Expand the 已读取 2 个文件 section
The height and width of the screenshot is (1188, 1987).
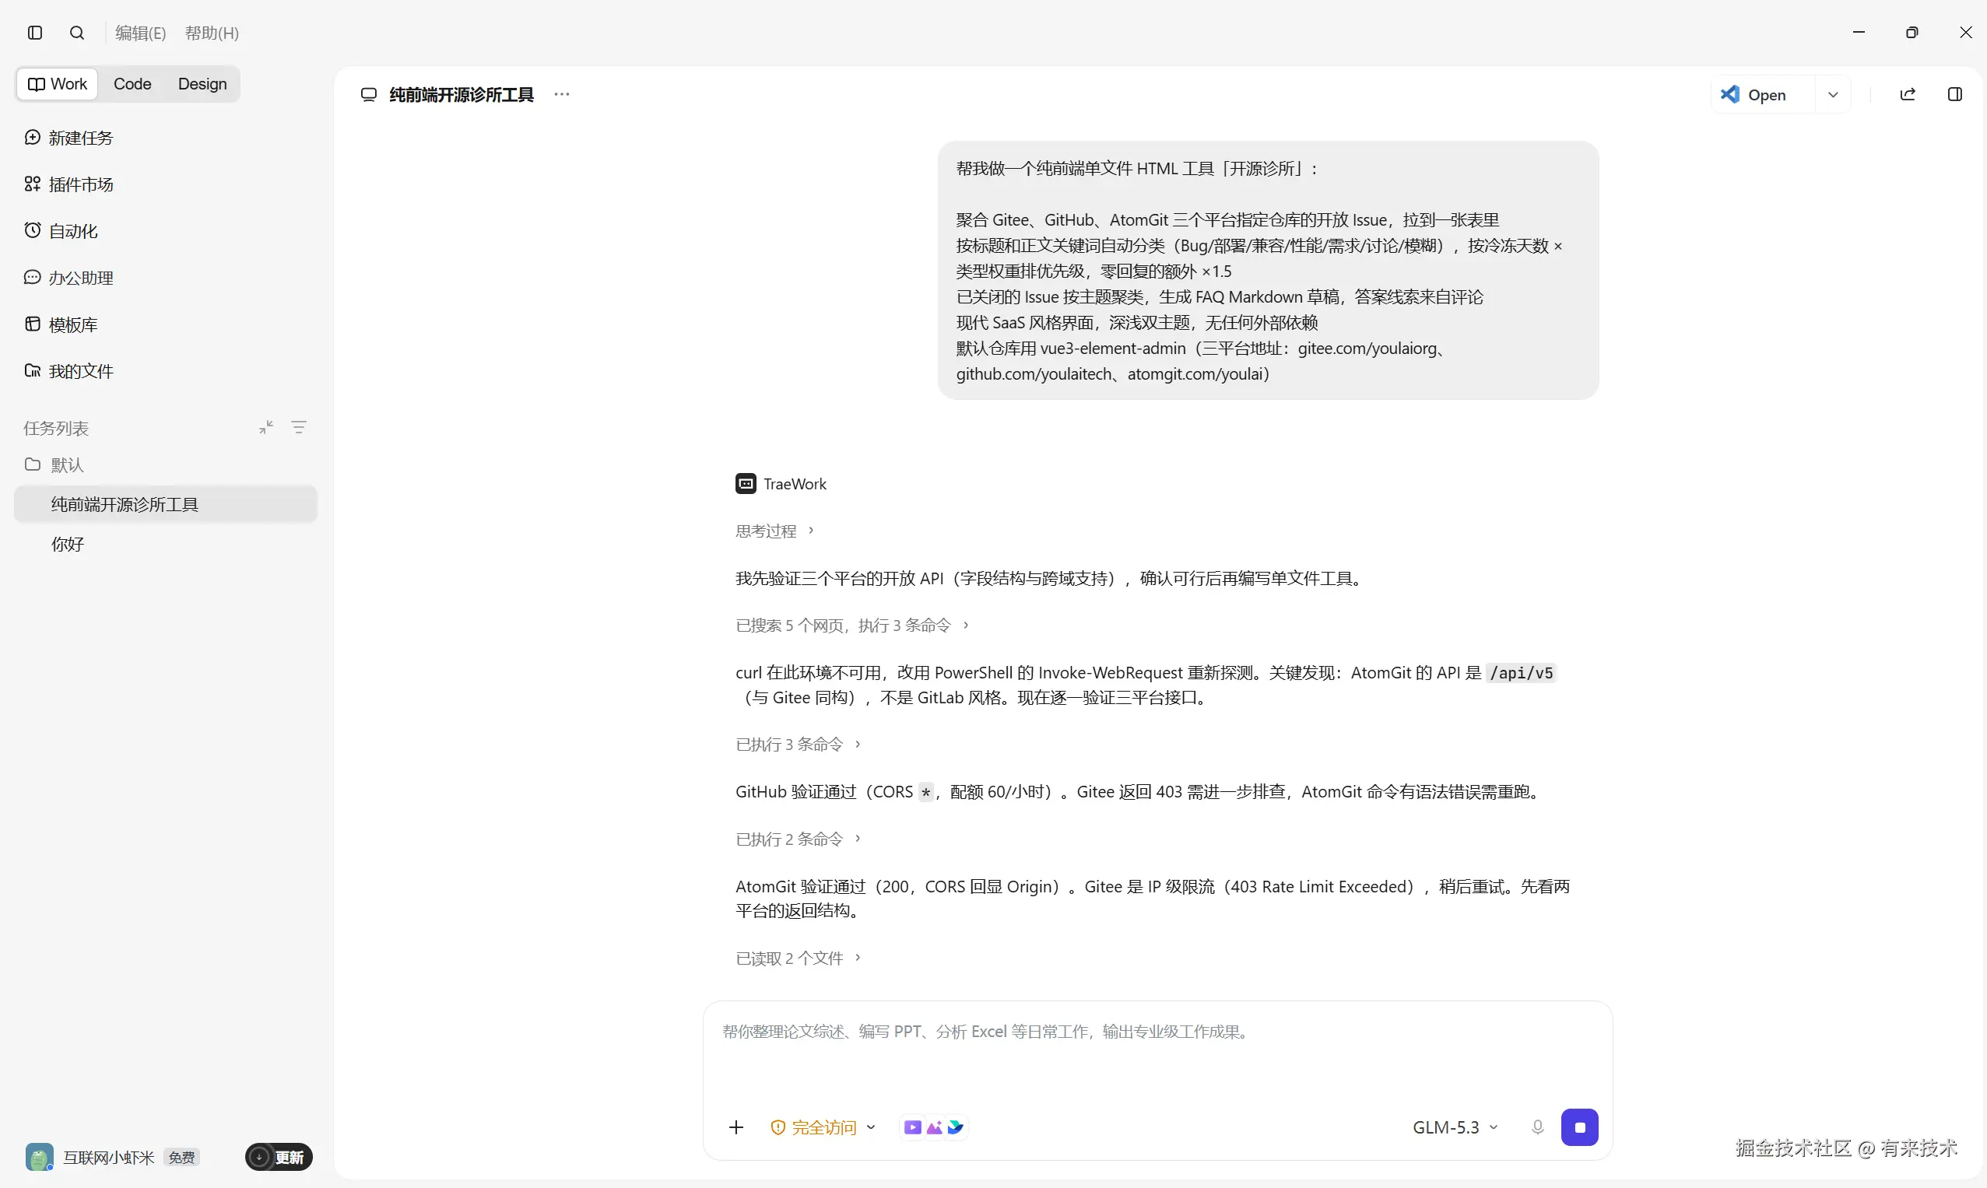(798, 958)
